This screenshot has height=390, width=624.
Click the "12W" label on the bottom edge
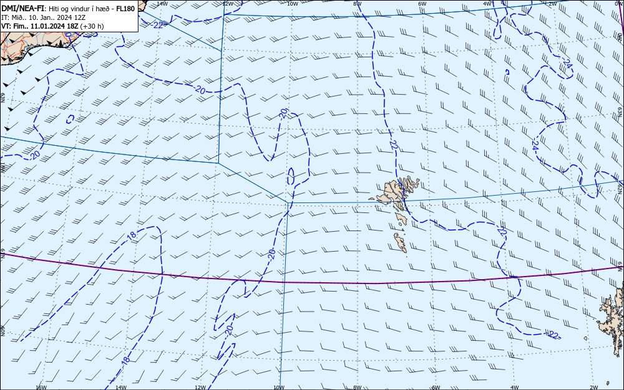pos(200,388)
